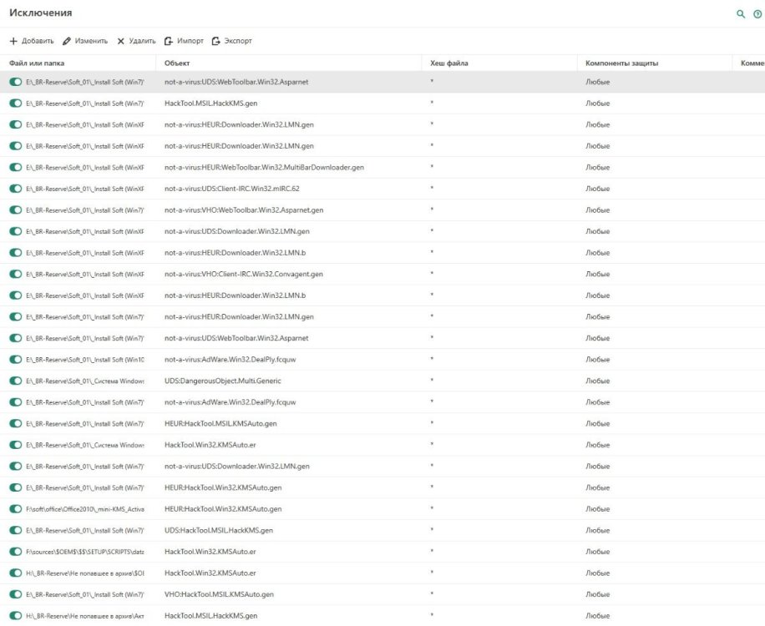Switch off the Convagent.gen exclusion
This screenshot has height=626, width=765.
[x=16, y=275]
